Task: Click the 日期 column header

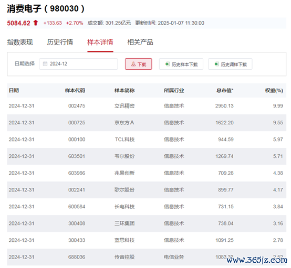Action: tap(14, 90)
